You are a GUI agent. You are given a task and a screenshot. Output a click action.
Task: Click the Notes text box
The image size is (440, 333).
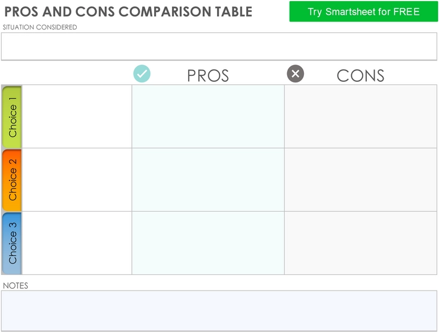[x=219, y=311]
